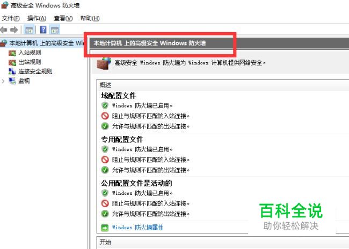Image resolution: width=349 pixels, height=249 pixels.
Task: Toggle the show/hide action pane toolbar icon
Action: (55, 30)
